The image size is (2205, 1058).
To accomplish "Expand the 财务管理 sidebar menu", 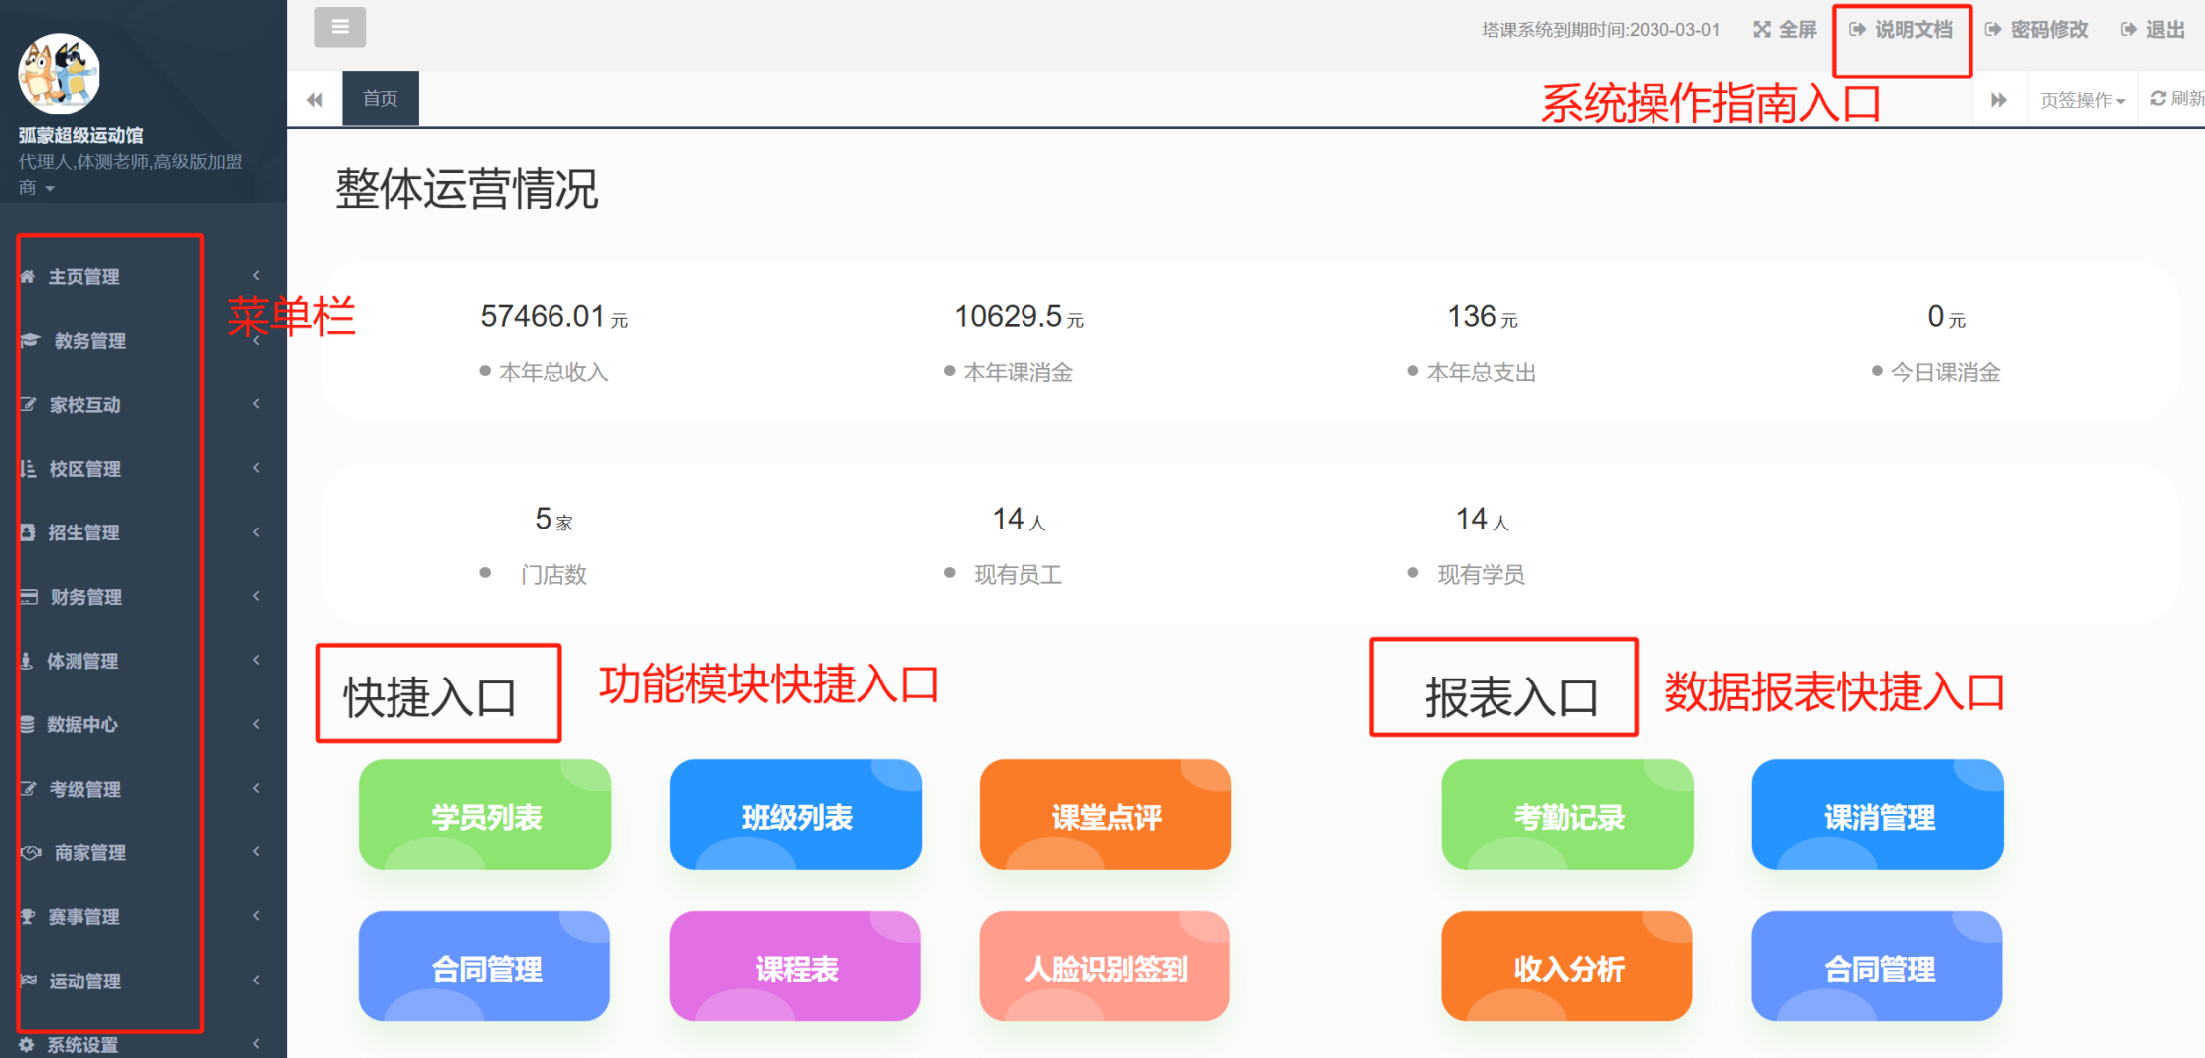I will point(85,597).
